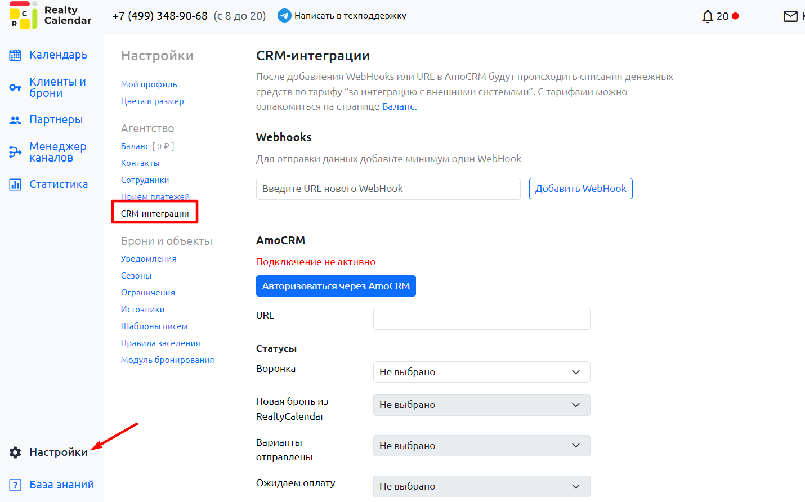Open Модуль бронирования settings page
Viewport: 805px width, 502px height.
[x=167, y=360]
